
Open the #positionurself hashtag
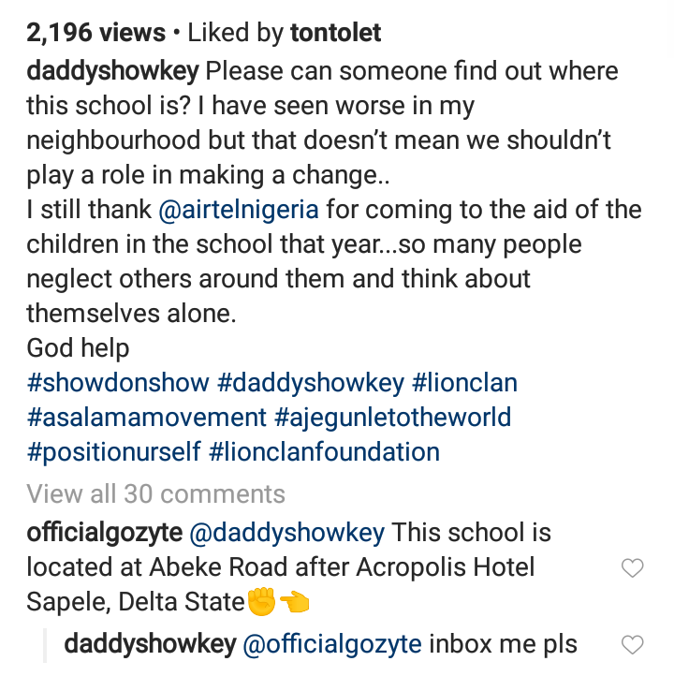(x=113, y=452)
